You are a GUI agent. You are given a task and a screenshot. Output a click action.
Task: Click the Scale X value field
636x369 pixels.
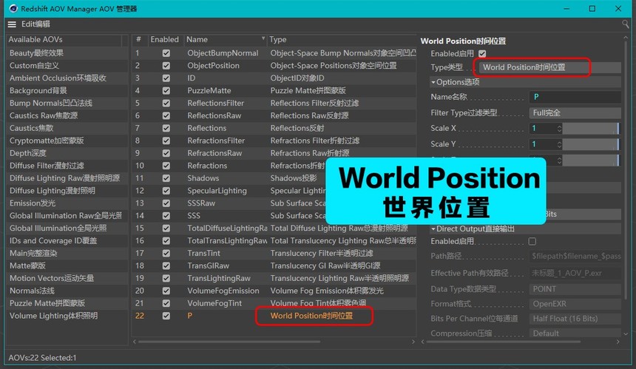[x=542, y=129]
